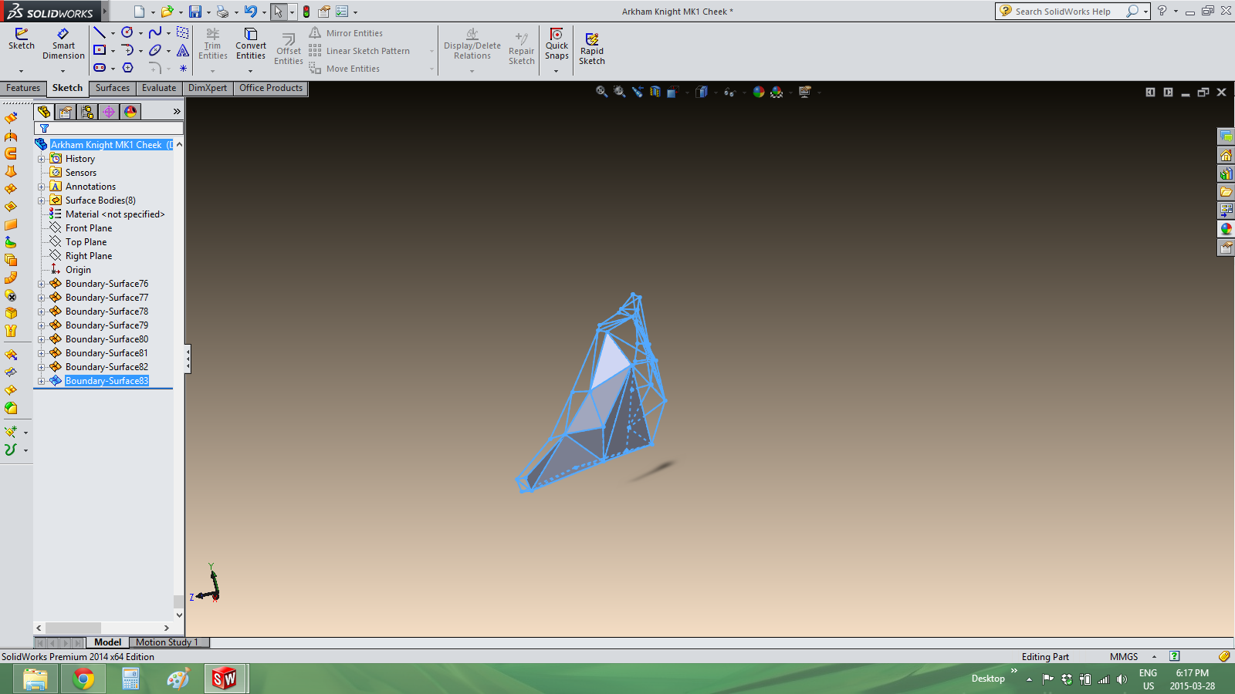
Task: Open the Design Library in task pane
Action: click(1226, 173)
